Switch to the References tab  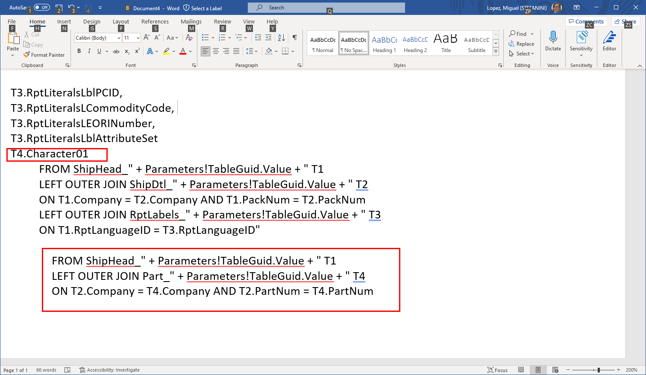tap(155, 21)
